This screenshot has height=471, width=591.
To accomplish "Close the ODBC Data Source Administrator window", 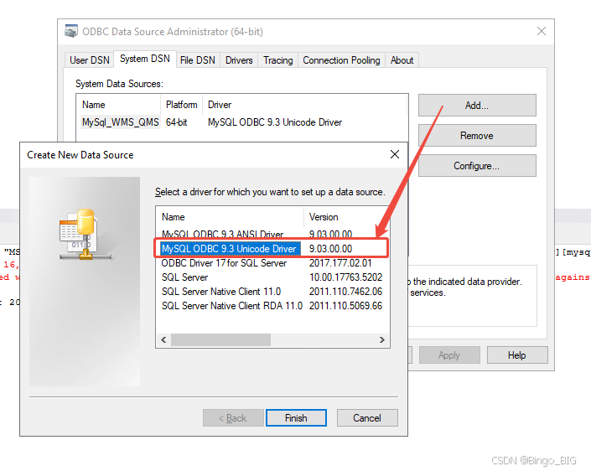I will coord(542,31).
